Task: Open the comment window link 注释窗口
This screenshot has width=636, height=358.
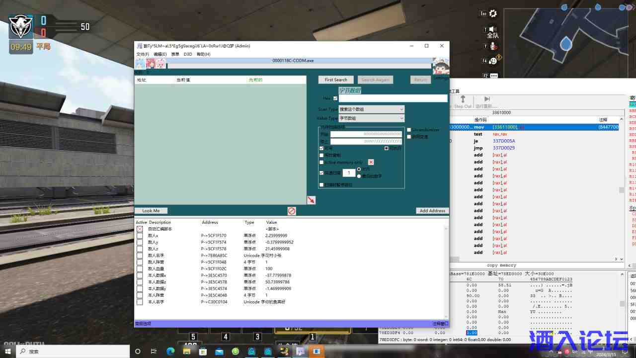Action: coord(440,324)
